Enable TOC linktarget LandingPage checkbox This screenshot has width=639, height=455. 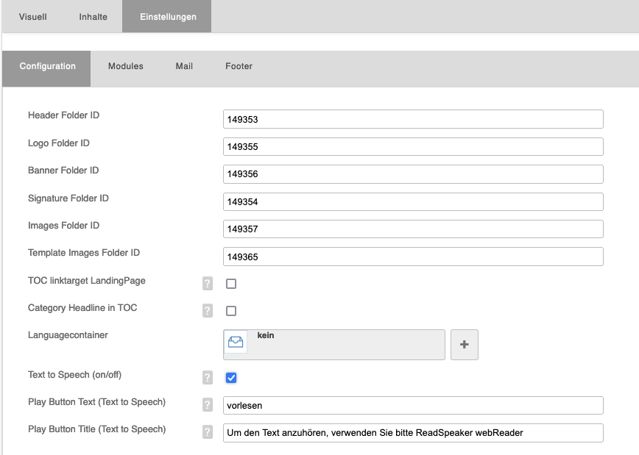coord(231,284)
